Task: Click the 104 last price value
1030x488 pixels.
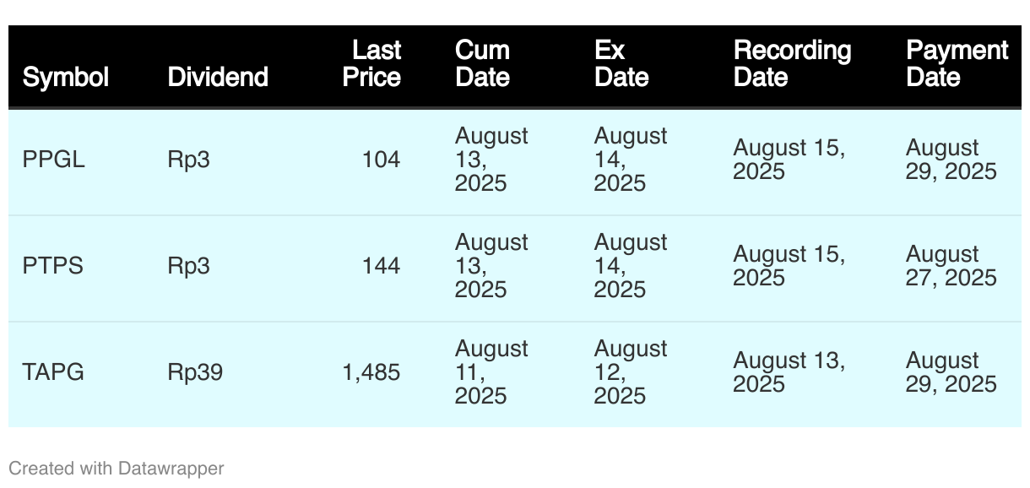Action: pyautogui.click(x=381, y=160)
